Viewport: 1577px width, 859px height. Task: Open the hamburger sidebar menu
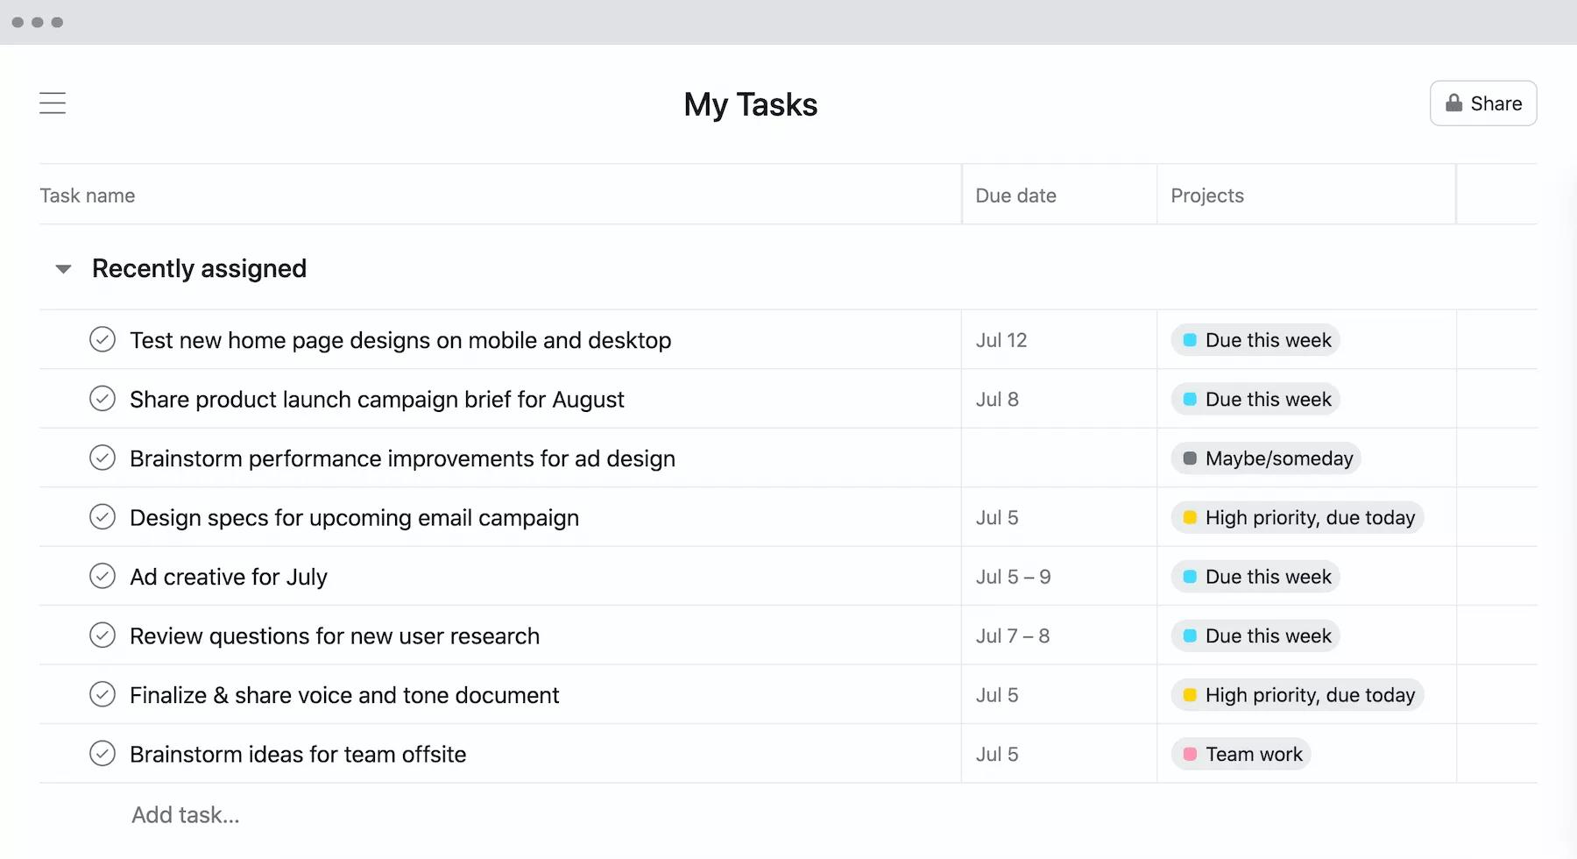click(53, 103)
